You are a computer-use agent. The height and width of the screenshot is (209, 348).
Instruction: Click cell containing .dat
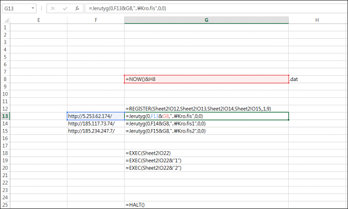click(317, 79)
